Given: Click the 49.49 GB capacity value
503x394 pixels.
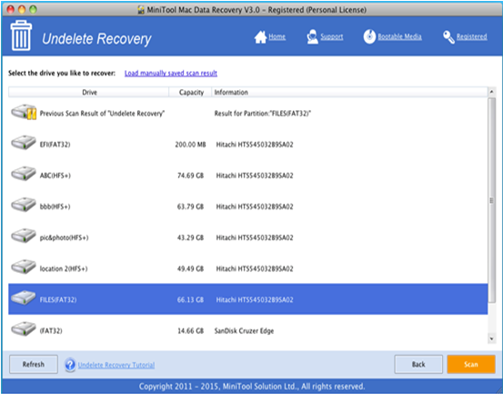Looking at the screenshot, I should 190,268.
